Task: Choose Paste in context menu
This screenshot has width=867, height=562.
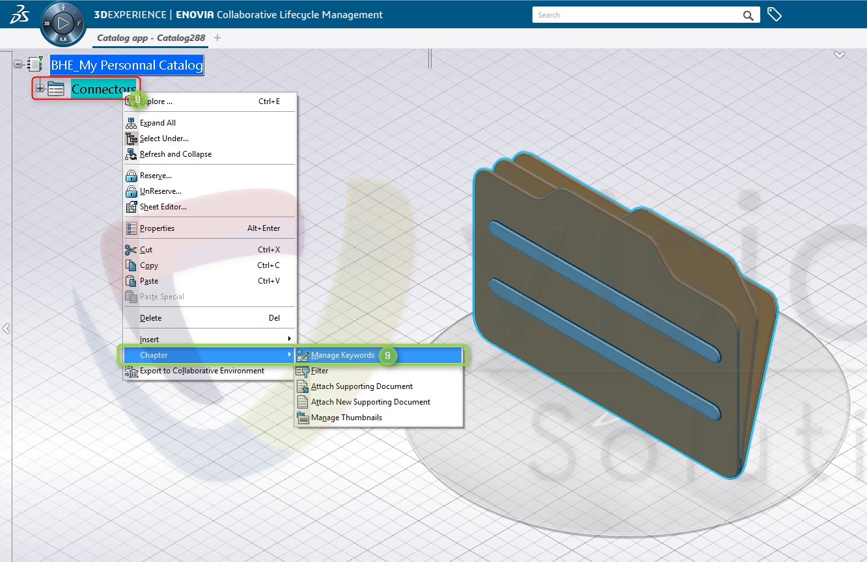Action: coord(210,281)
